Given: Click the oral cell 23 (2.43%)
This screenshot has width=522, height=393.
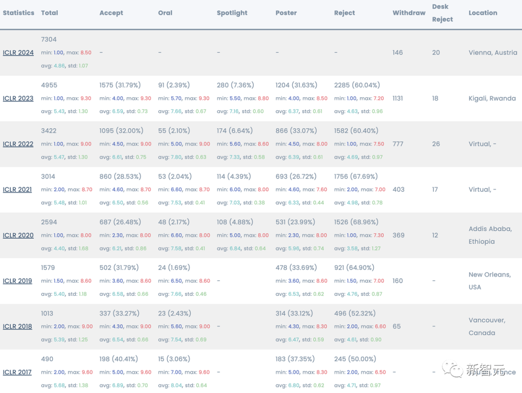Looking at the screenshot, I should [174, 313].
